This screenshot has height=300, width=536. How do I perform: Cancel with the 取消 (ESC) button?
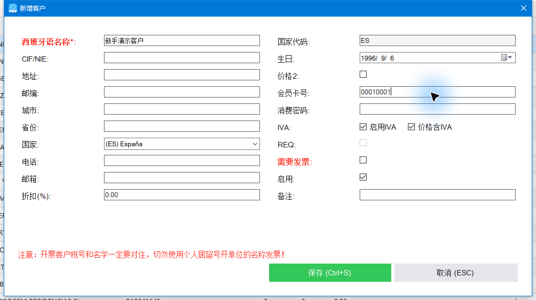point(456,273)
